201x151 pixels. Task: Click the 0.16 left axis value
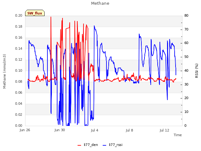tap(19, 38)
